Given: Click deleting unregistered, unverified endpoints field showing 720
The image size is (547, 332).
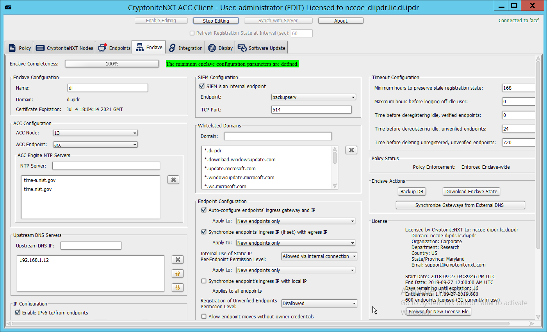Looking at the screenshot, I should 518,142.
